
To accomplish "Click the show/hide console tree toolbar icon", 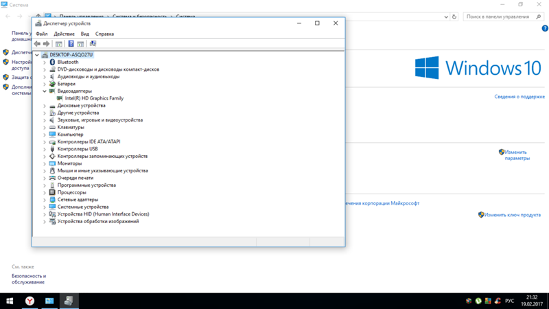I will tap(59, 44).
